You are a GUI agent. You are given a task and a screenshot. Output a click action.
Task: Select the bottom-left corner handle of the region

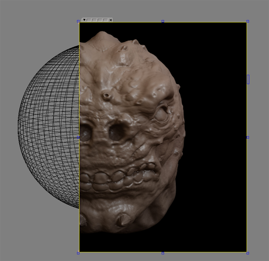pos(78,253)
